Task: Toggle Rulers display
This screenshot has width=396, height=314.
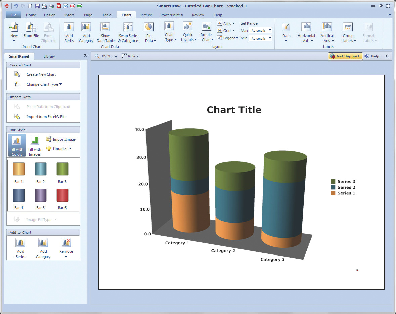Action: click(130, 56)
